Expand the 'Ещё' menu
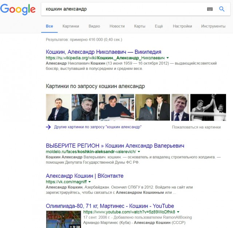This screenshot has height=228, width=233. [159, 26]
